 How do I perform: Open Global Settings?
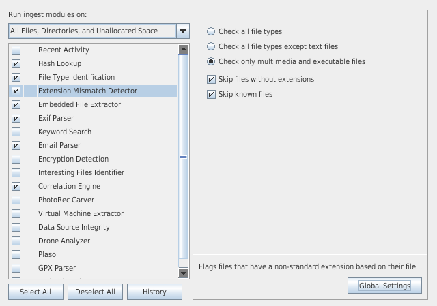tap(384, 286)
